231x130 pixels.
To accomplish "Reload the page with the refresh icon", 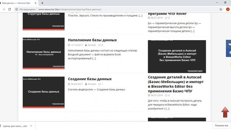I will pos(10,9).
